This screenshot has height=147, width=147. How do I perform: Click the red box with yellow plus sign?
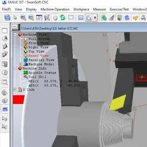[141, 78]
